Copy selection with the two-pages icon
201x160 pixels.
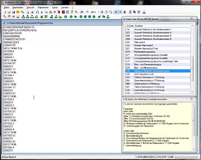pos(46,12)
